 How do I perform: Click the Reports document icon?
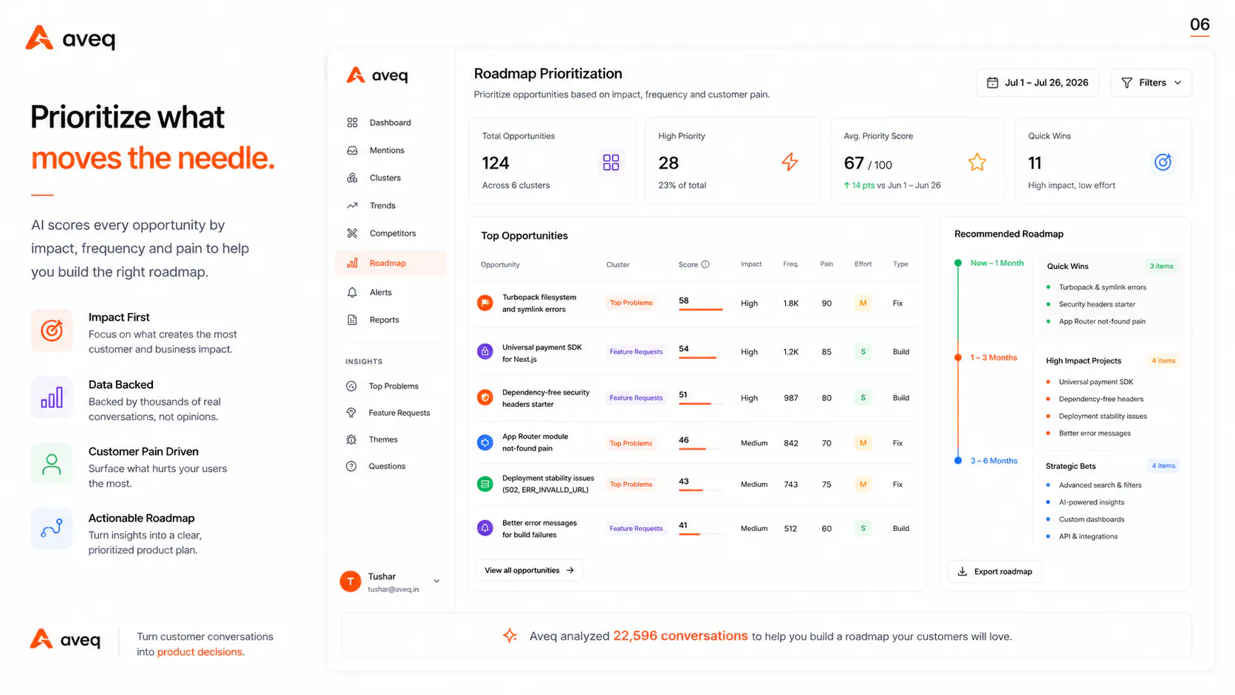click(x=352, y=320)
